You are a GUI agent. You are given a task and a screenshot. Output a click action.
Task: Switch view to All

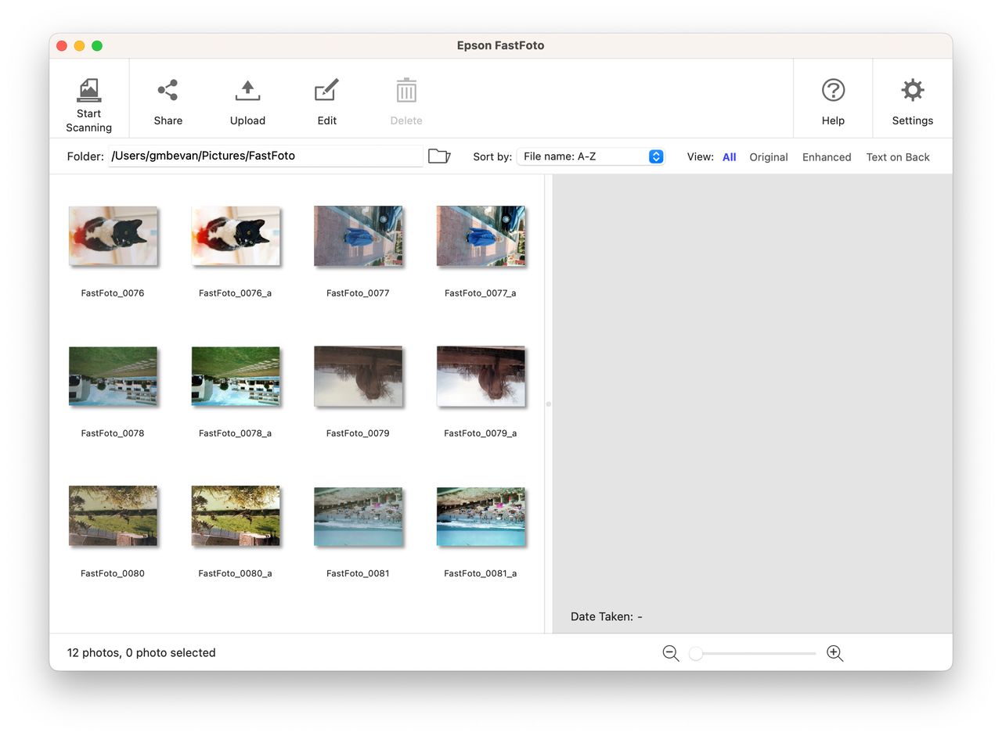[730, 157]
